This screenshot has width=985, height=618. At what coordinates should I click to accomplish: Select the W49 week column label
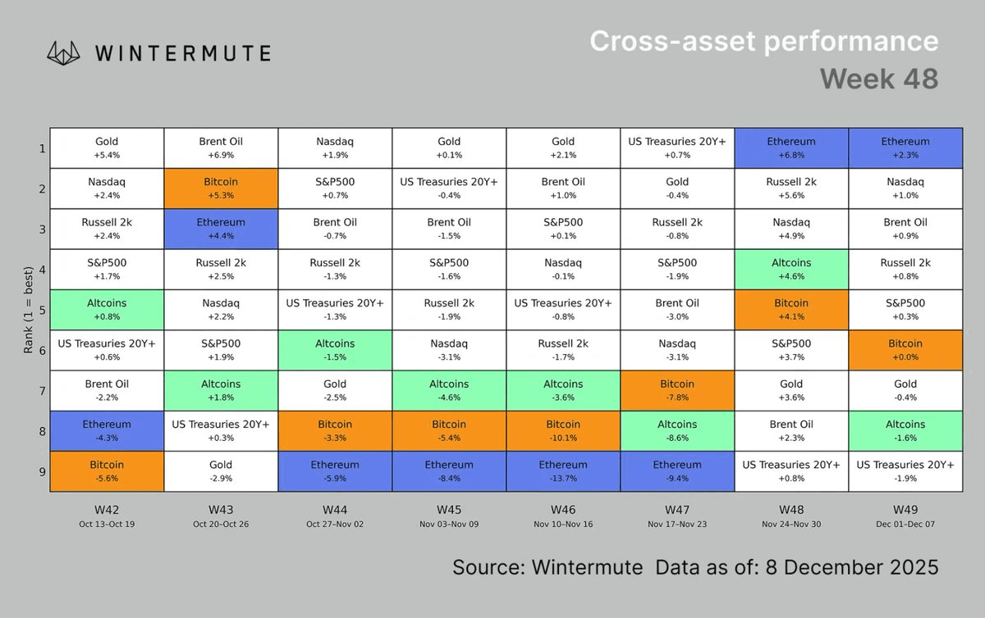click(905, 509)
